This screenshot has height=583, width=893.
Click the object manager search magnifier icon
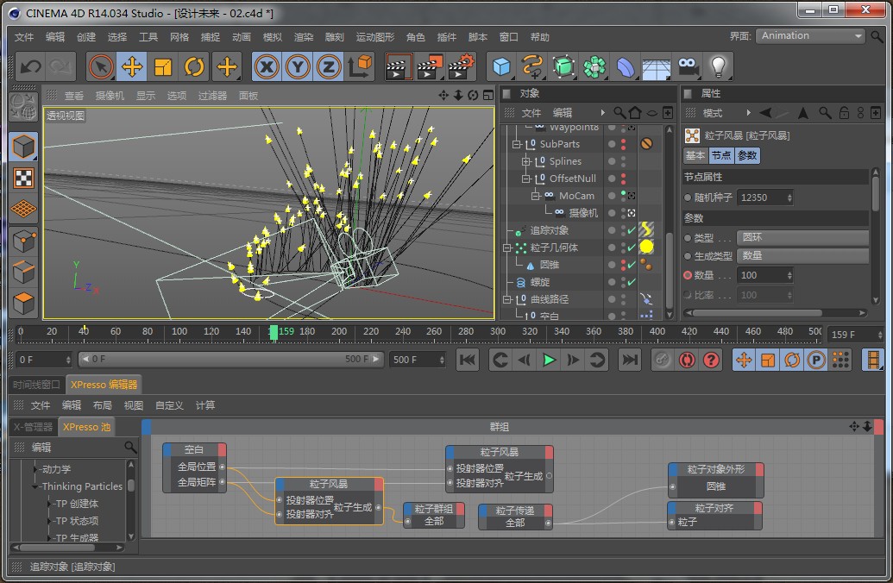pyautogui.click(x=619, y=113)
